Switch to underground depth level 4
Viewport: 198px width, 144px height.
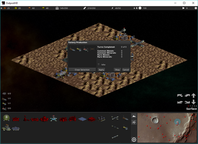196,106
